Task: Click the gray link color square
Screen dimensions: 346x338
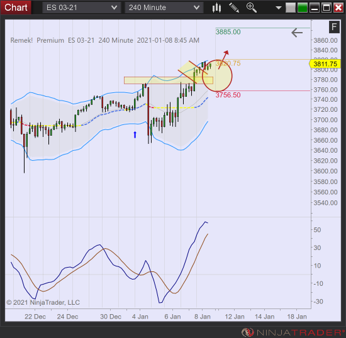Action: tap(291, 8)
